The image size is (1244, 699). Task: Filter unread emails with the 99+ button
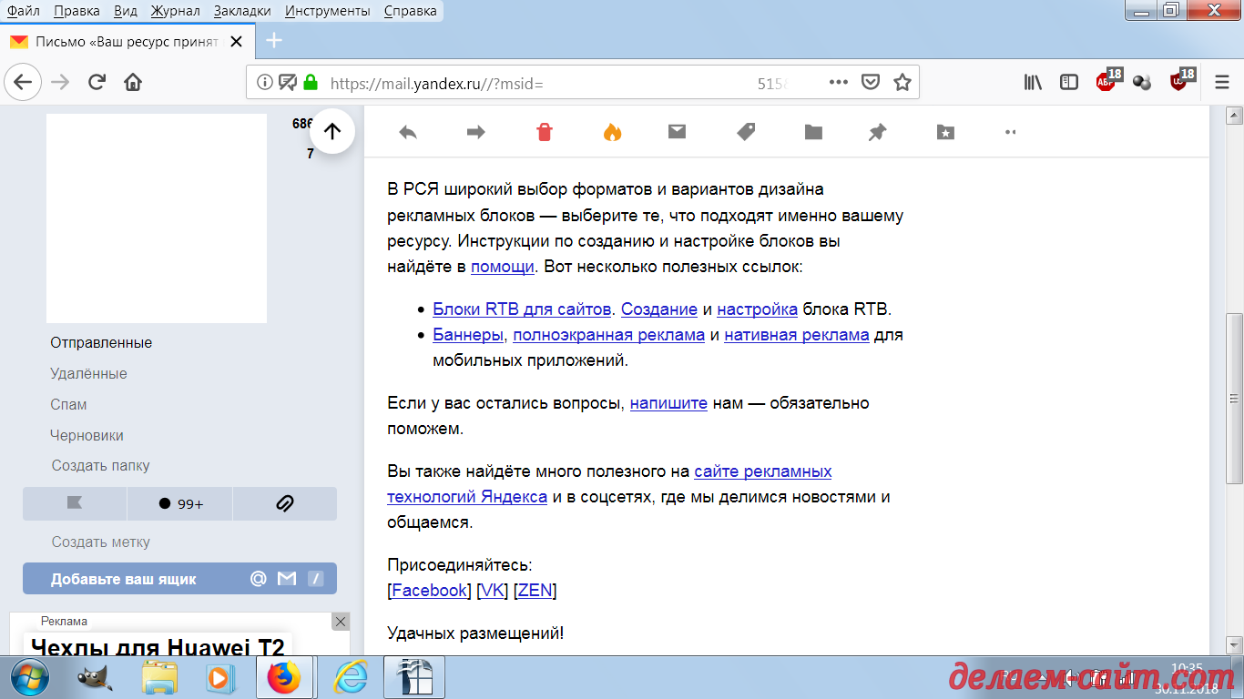click(179, 503)
